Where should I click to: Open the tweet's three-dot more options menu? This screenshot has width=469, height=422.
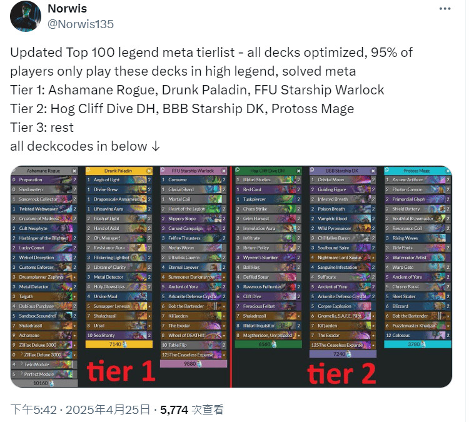(x=445, y=9)
